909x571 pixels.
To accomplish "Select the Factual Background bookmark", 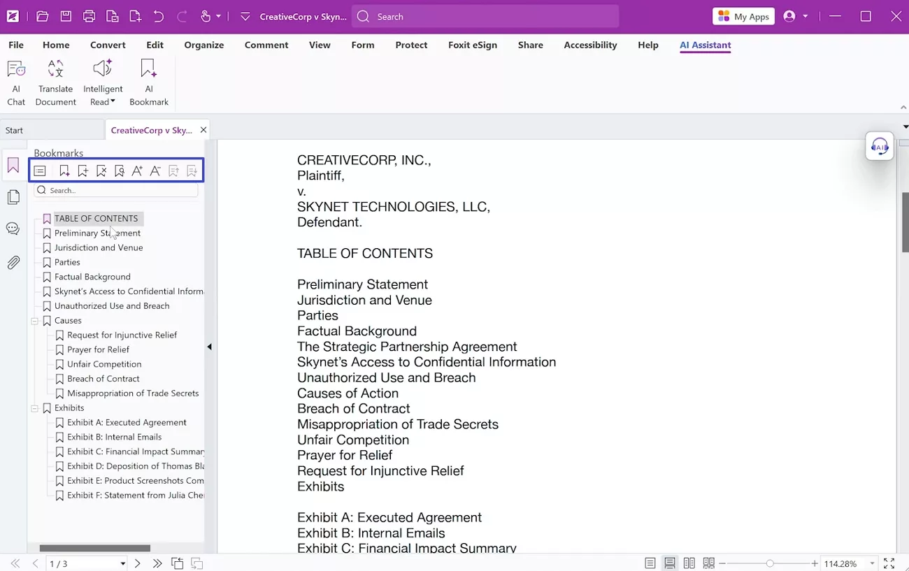I will pyautogui.click(x=92, y=276).
